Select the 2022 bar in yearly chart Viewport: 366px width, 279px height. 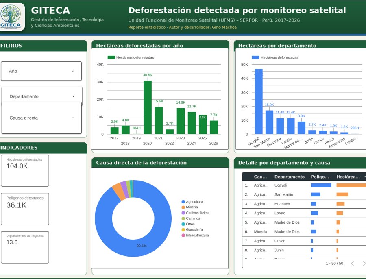click(x=170, y=132)
